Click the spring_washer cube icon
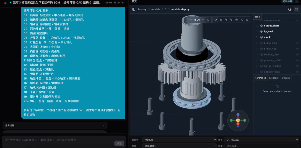 click(261, 66)
